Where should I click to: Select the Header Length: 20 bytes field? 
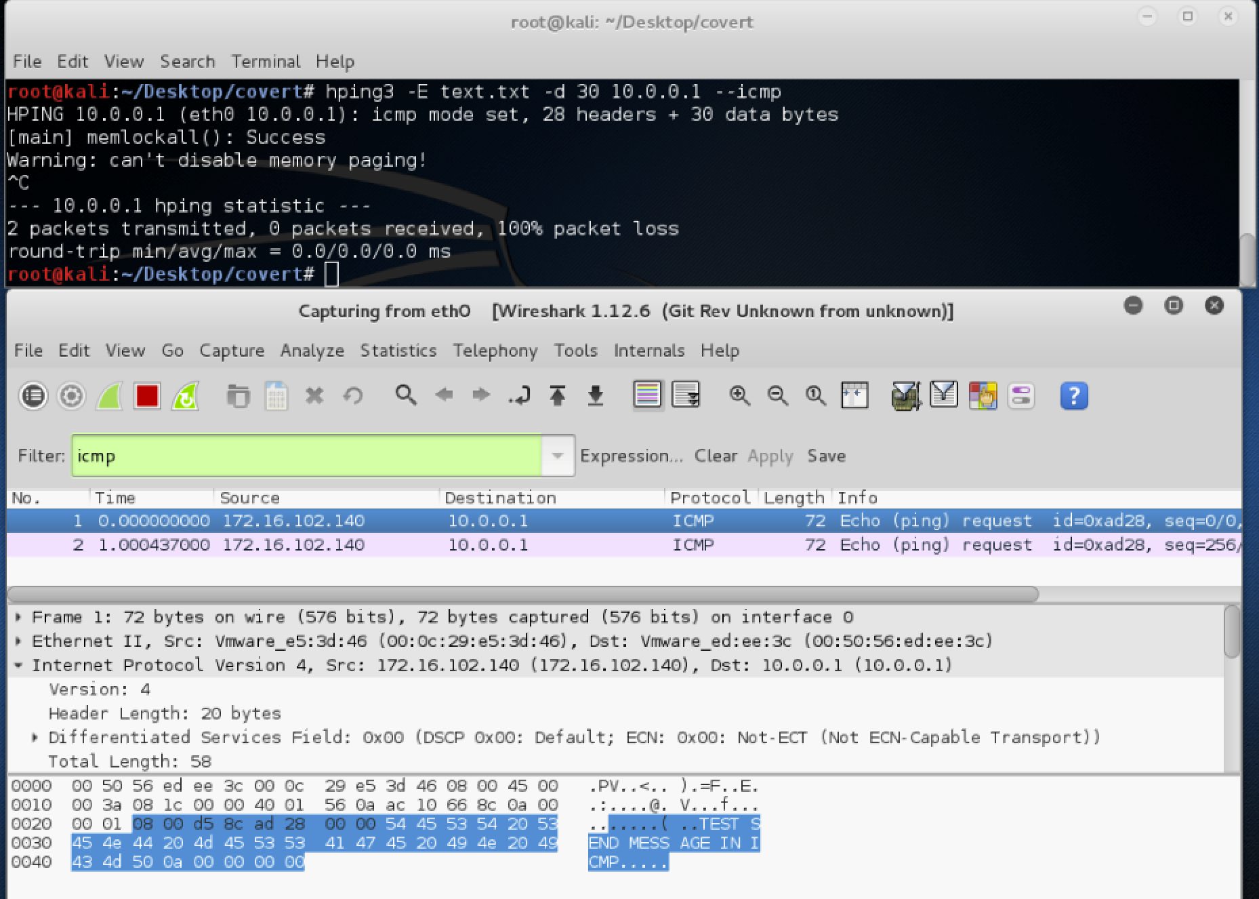pyautogui.click(x=165, y=713)
